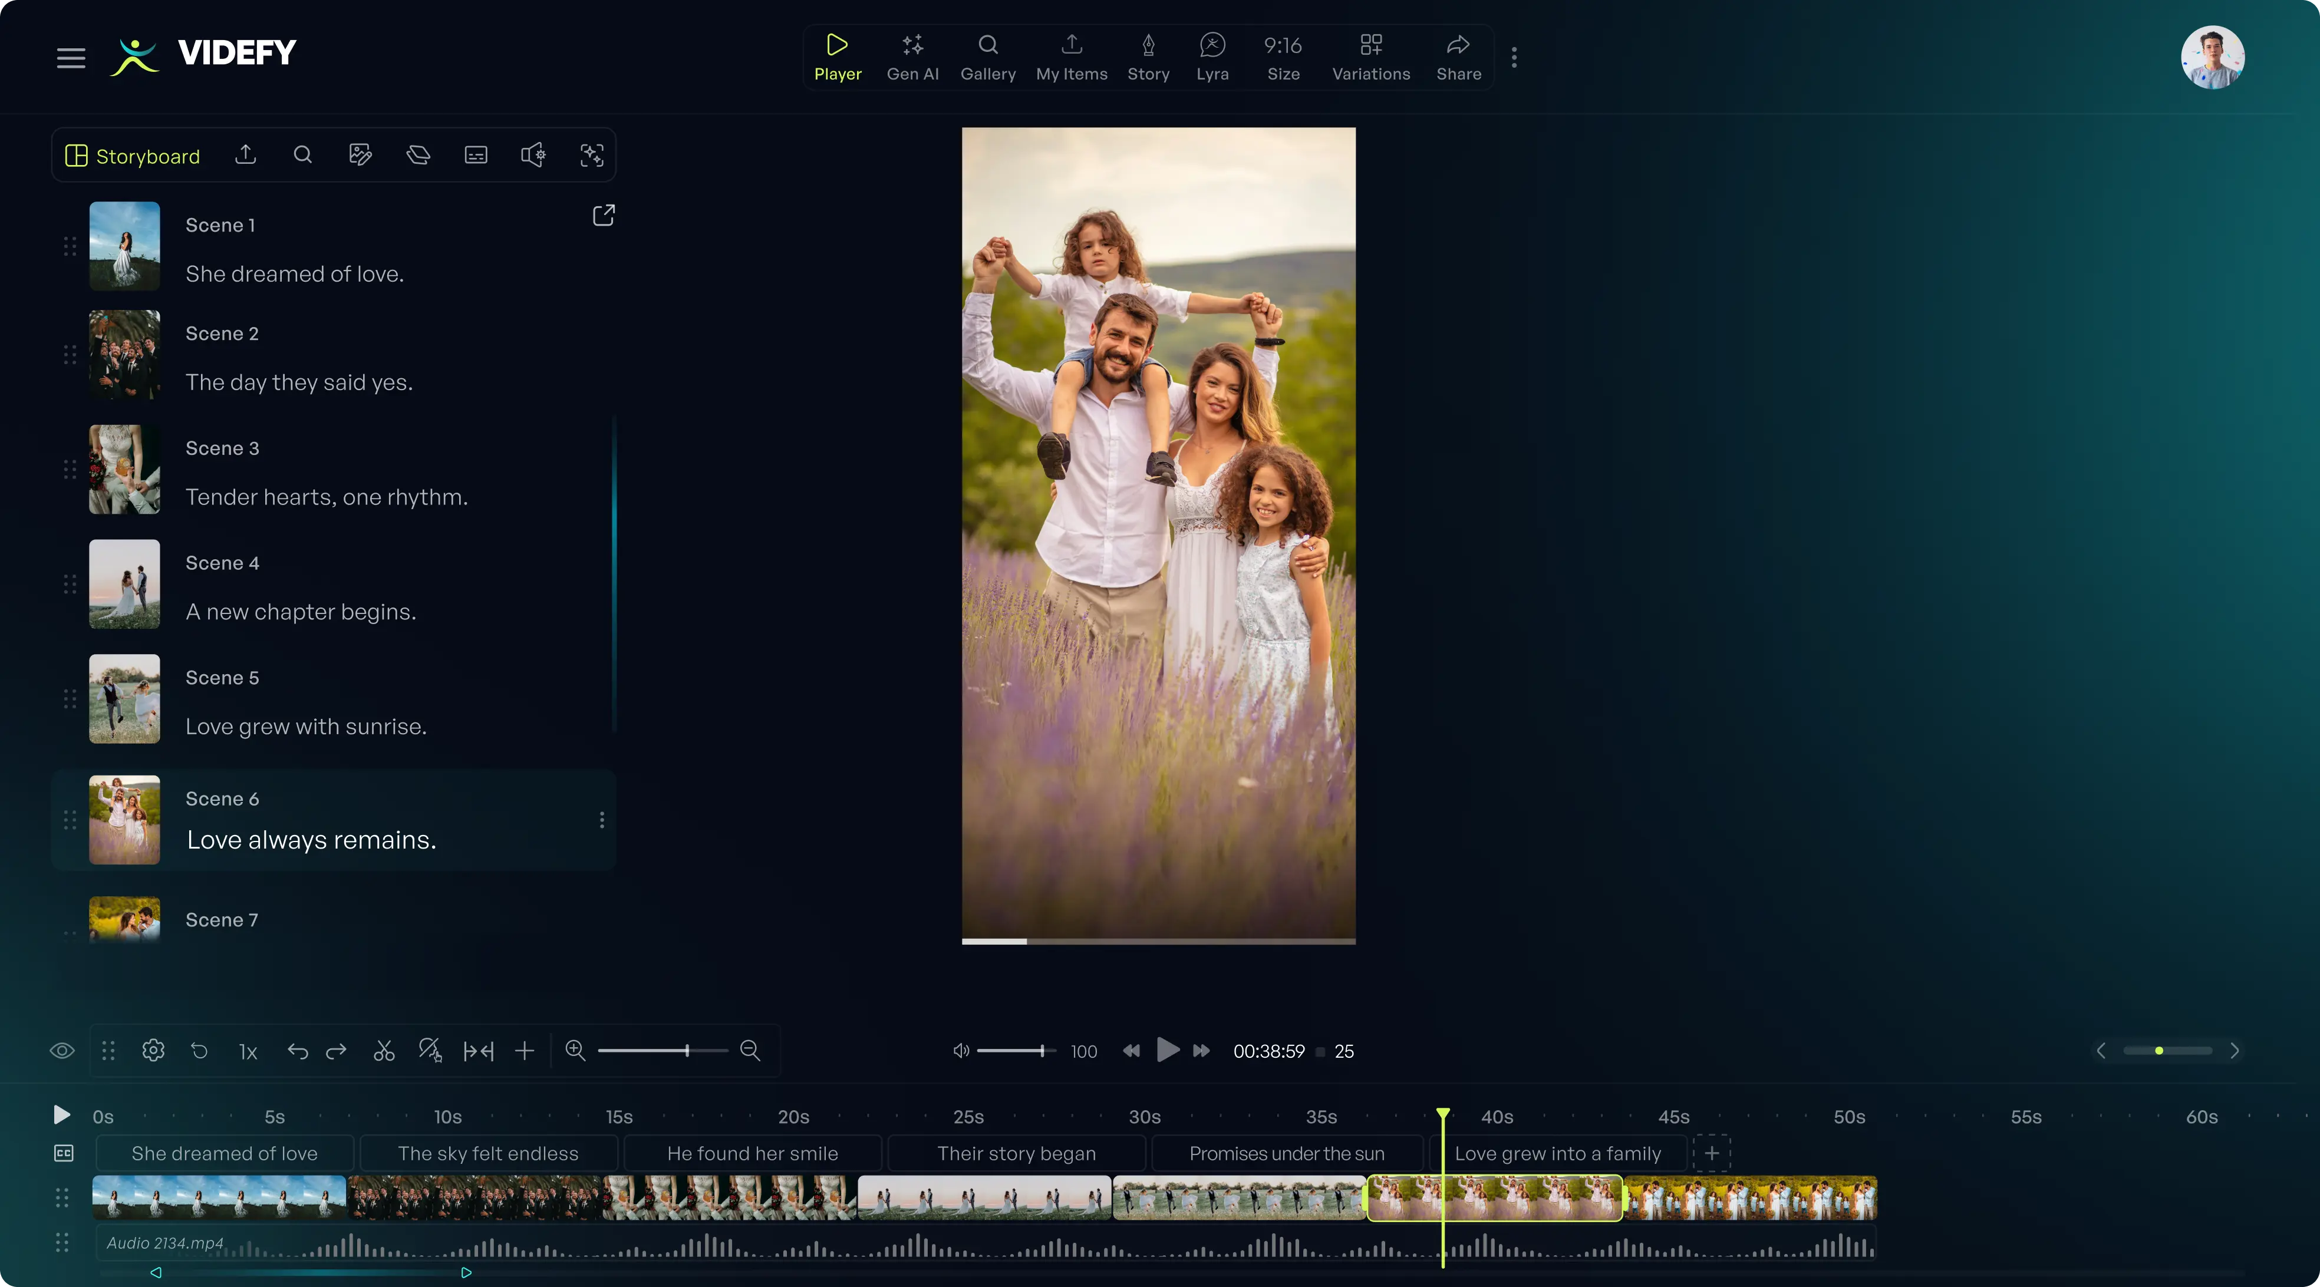Click the Audio 2134.mp4 waveform track
Viewport: 2320px width, 1287px height.
(986, 1244)
